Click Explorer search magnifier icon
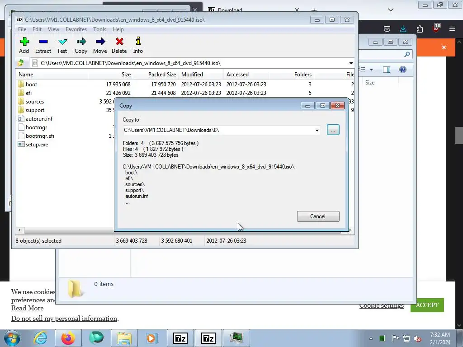 click(407, 54)
